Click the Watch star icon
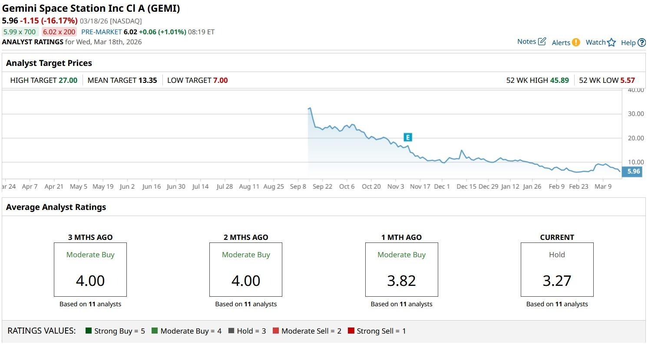This screenshot has height=344, width=648. [612, 42]
